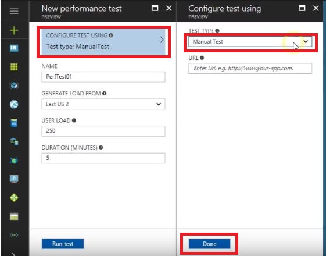The width and height of the screenshot is (326, 256).
Task: Focus the URL input field
Action: click(250, 69)
